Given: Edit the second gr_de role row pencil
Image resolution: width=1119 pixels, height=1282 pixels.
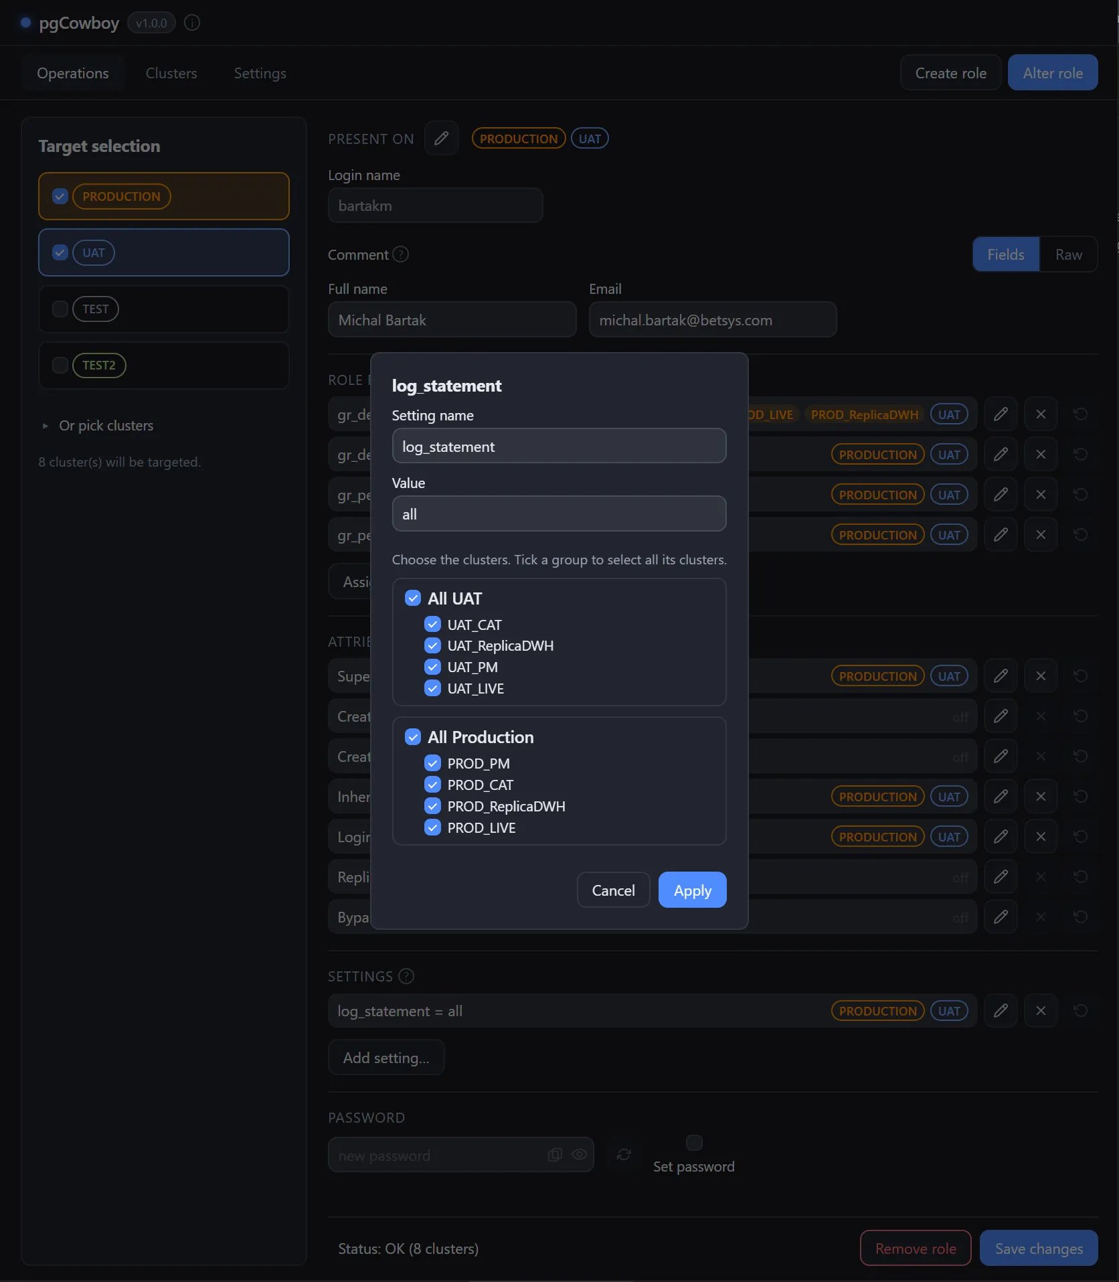Looking at the screenshot, I should tap(1001, 455).
